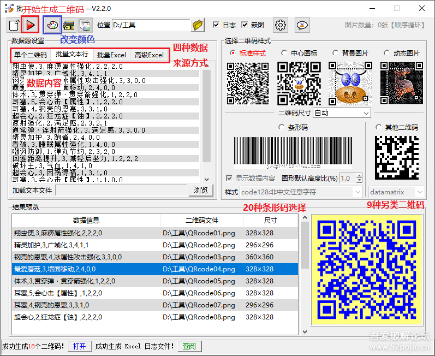Start generating QR codes with play button
435x356 pixels.
pos(30,25)
